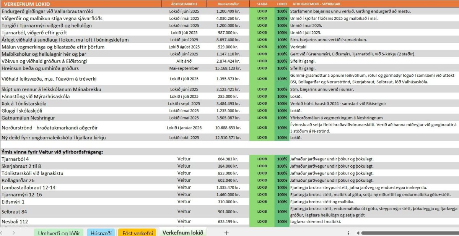Select 100% cell for Nesbali 112 row
The height and width of the screenshot is (236, 459).
point(282,221)
